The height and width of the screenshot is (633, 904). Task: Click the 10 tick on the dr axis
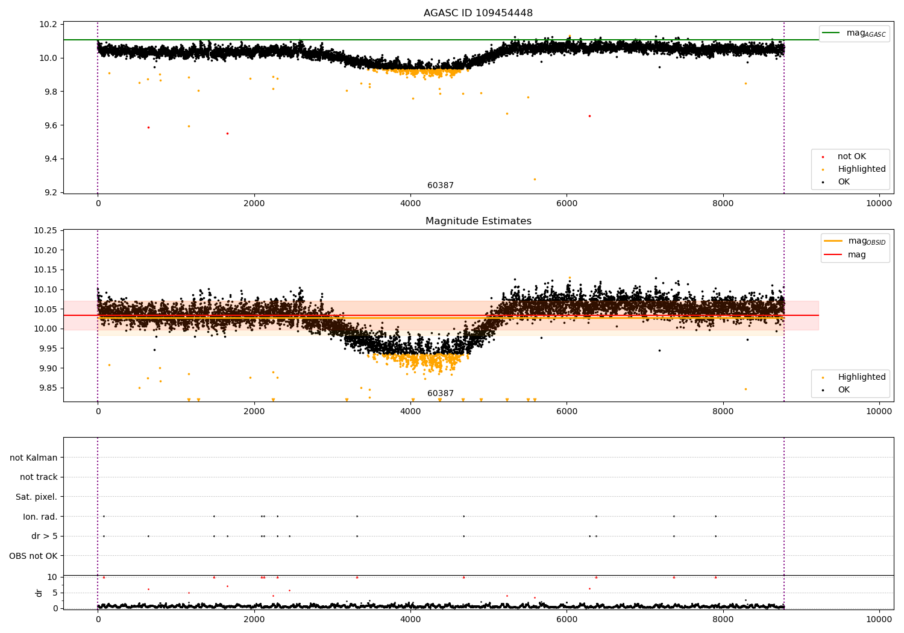point(52,577)
